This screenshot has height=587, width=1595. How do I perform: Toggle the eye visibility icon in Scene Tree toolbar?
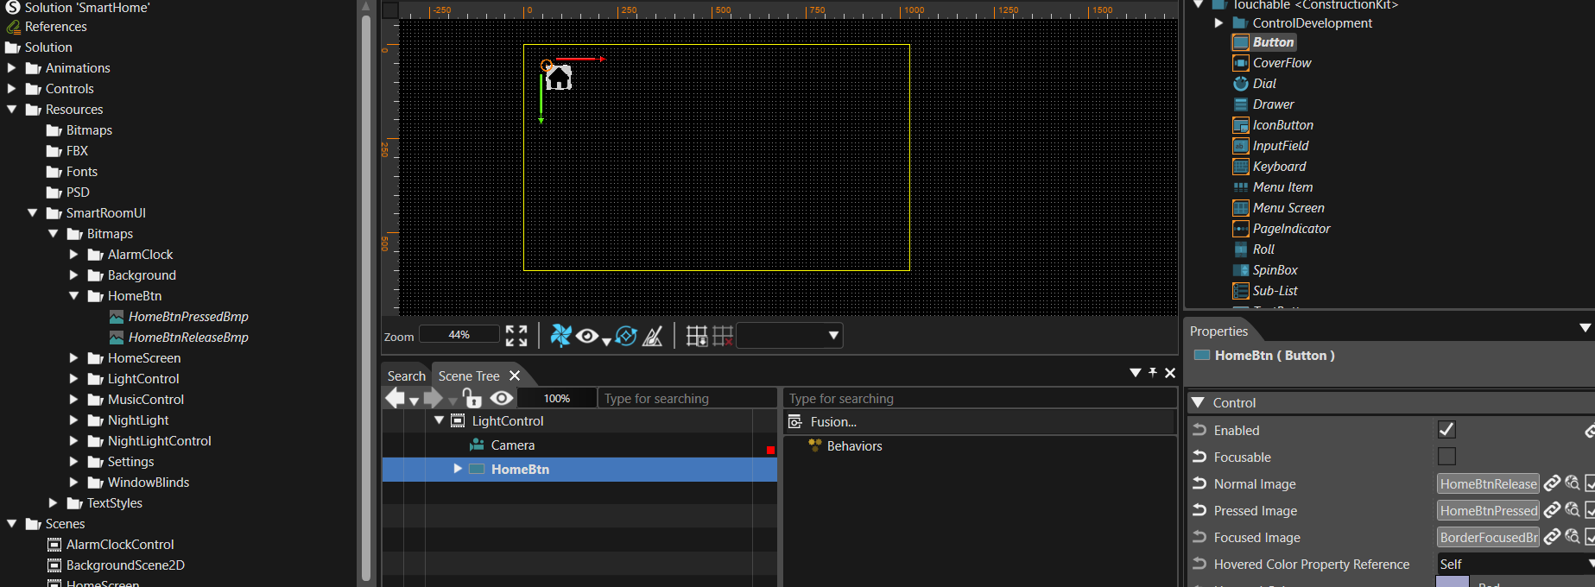(502, 397)
